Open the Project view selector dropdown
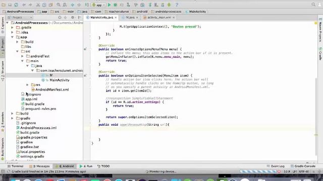The width and height of the screenshot is (323, 181). [x=20, y=18]
